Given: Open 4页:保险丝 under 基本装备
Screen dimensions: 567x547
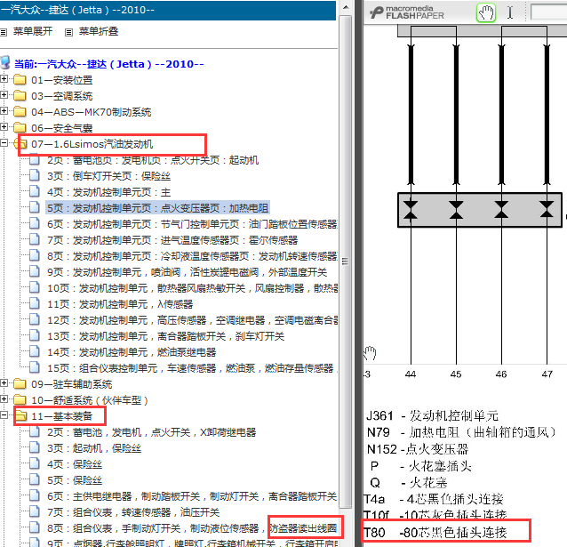Looking at the screenshot, I should pyautogui.click(x=75, y=464).
